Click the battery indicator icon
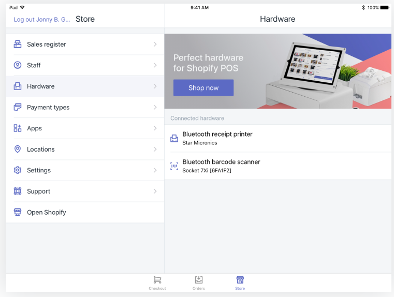The image size is (394, 297). tap(385, 8)
